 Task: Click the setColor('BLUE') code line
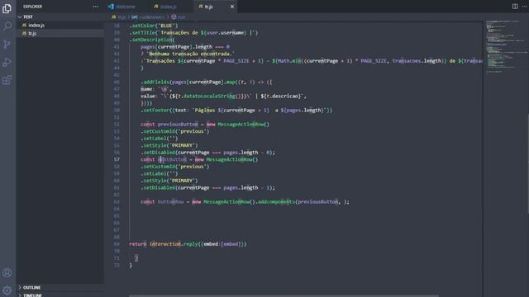tap(154, 26)
